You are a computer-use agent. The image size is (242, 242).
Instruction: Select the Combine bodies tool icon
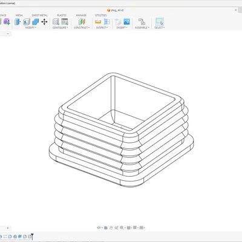36,22
